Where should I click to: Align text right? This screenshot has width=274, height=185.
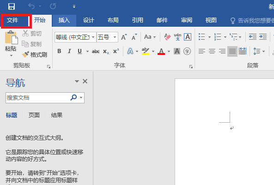[222, 51]
